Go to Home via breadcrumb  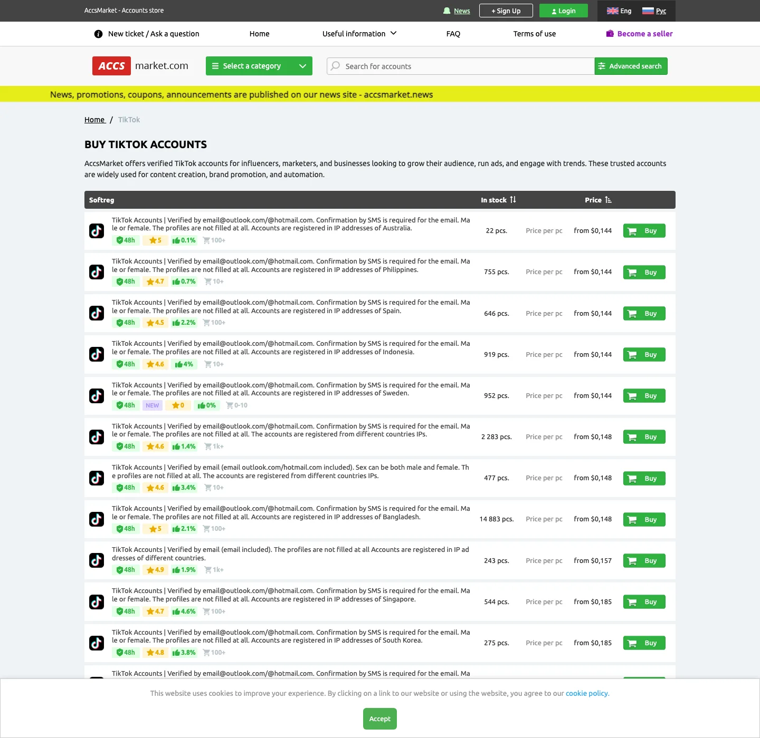94,120
